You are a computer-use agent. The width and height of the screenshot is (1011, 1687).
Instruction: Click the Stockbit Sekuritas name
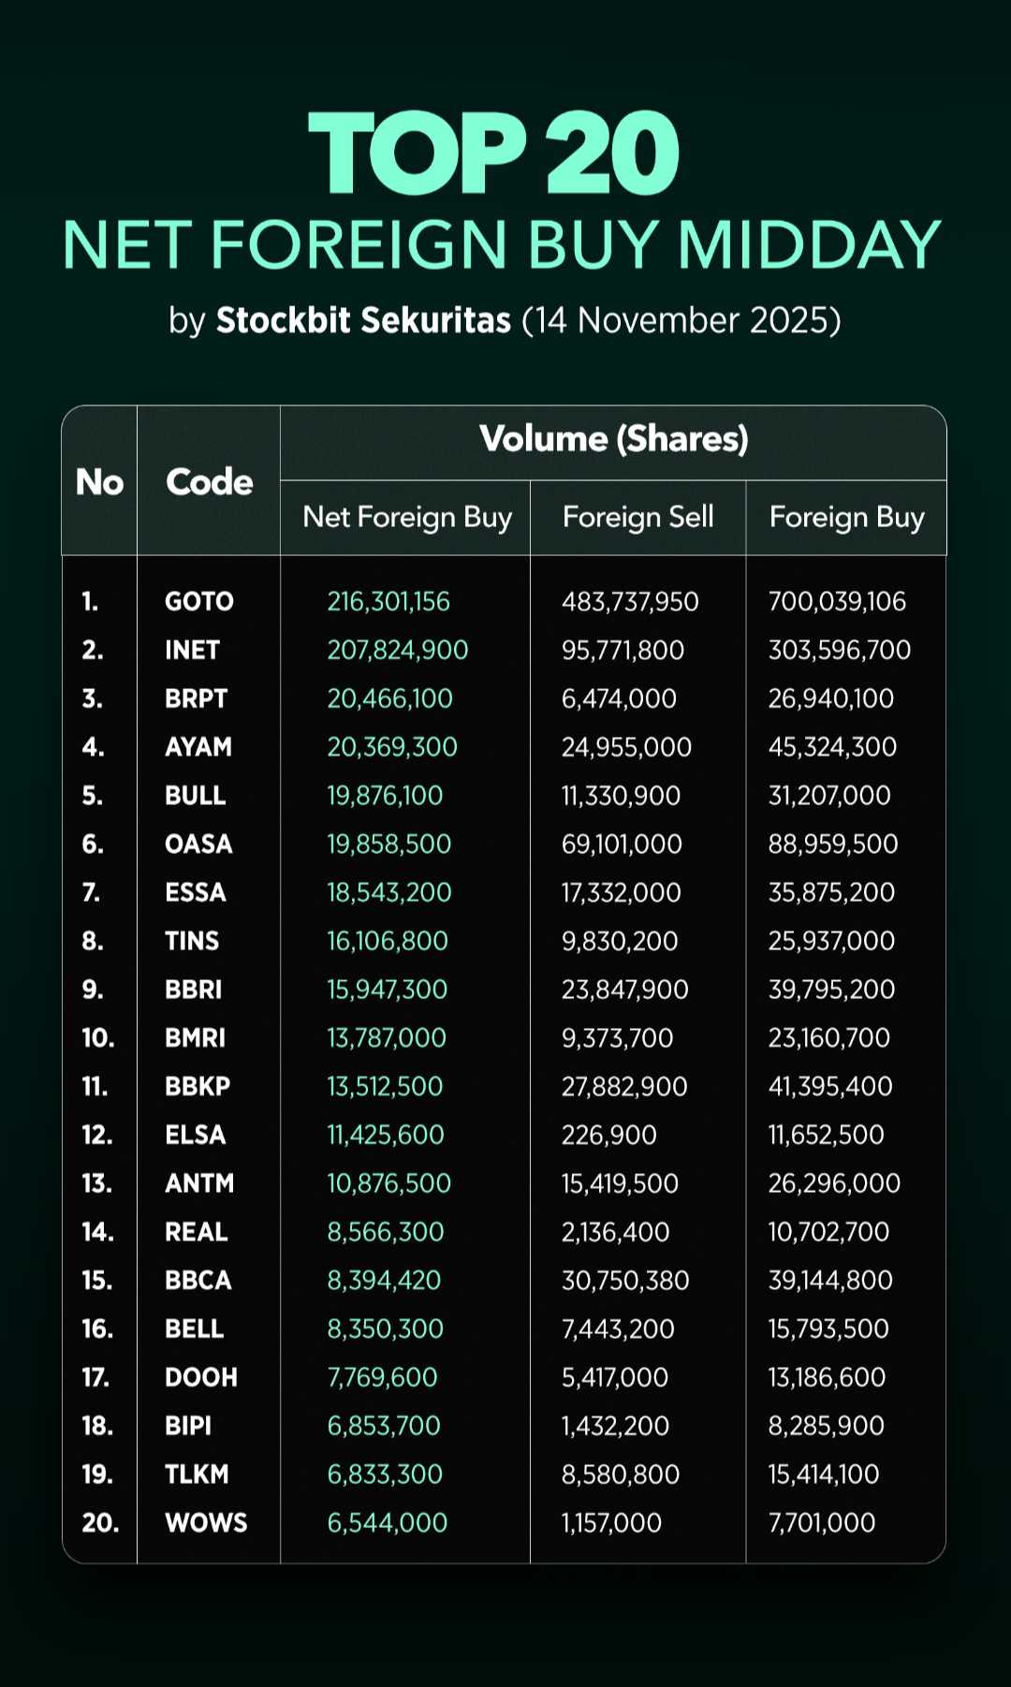click(x=363, y=320)
